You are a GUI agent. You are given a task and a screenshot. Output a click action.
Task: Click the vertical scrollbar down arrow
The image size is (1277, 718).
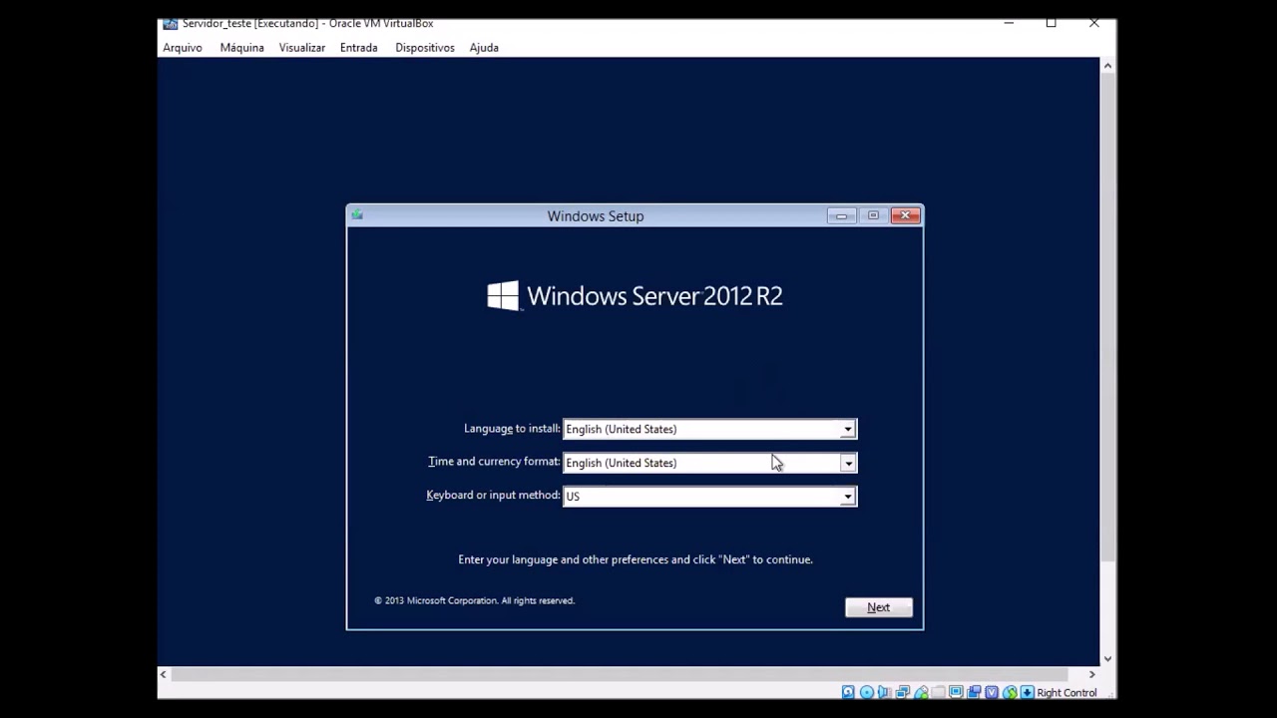(1107, 659)
